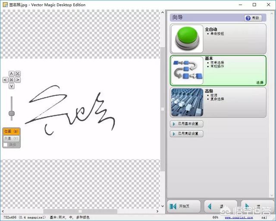
Task: Select the Basic (基本) wizard flowchart option
Action: coord(187,71)
